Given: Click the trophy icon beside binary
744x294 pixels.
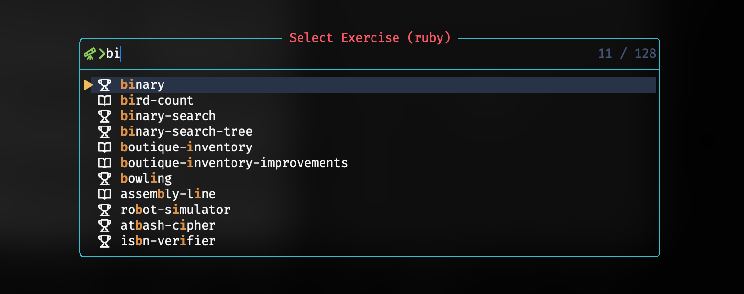Looking at the screenshot, I should [104, 85].
